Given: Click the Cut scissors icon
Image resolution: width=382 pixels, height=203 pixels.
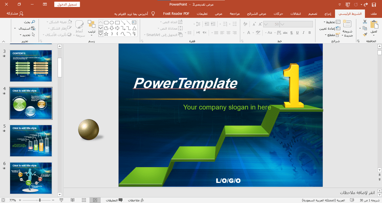Looking at the screenshot, I should (x=365, y=22).
